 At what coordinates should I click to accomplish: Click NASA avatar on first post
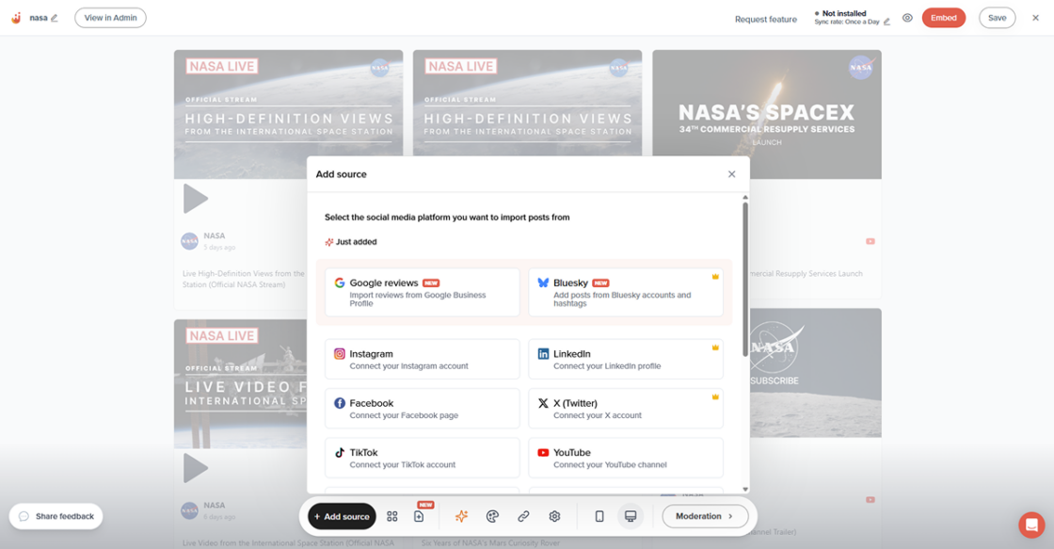[189, 240]
